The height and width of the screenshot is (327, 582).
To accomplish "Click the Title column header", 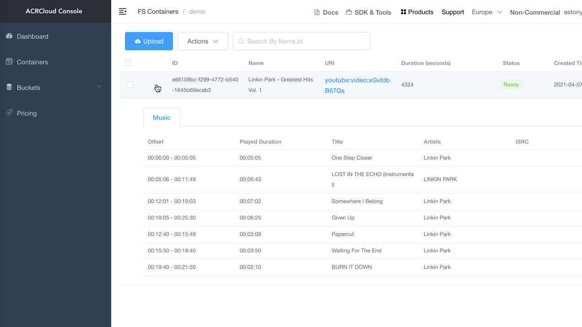I will click(337, 142).
